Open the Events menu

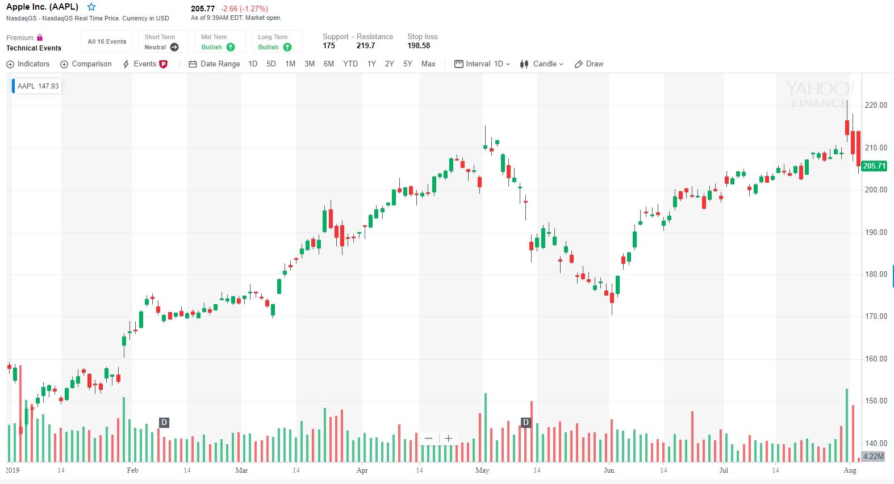pos(145,64)
